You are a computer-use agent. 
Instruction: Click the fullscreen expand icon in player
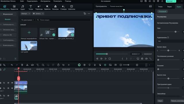coord(150,59)
